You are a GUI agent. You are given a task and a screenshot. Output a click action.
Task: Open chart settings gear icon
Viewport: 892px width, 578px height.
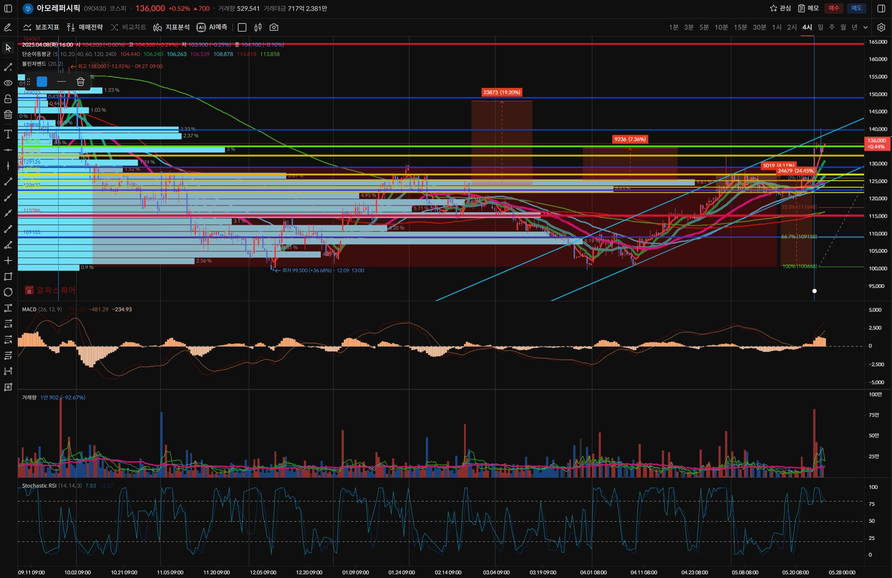click(881, 27)
